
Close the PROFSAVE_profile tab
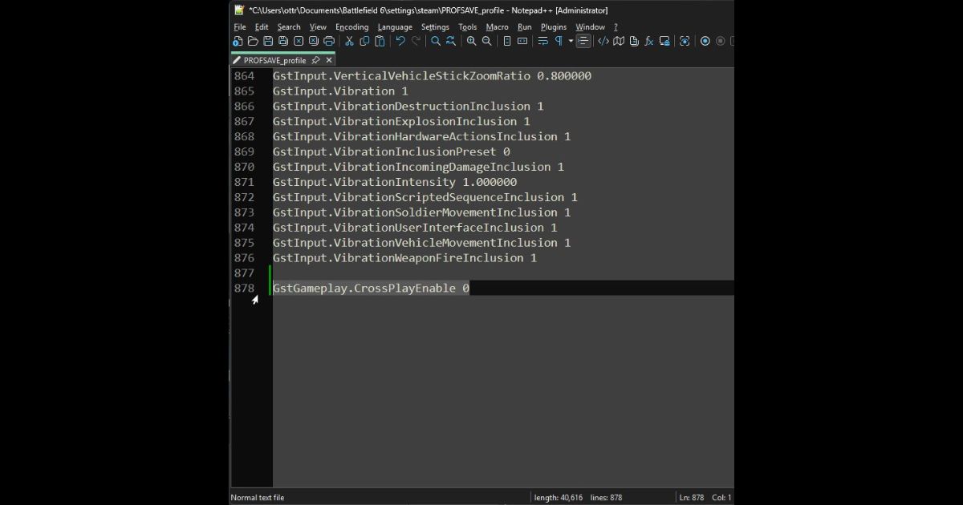(x=329, y=60)
